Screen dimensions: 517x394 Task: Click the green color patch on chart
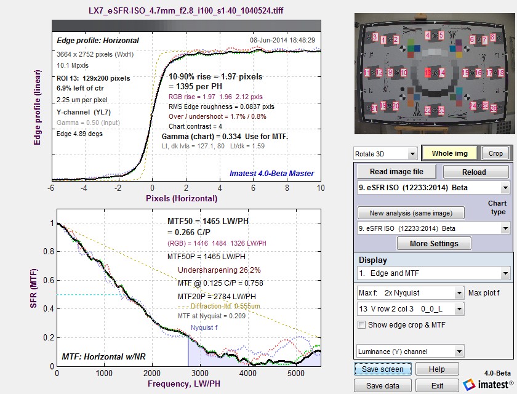411,49
